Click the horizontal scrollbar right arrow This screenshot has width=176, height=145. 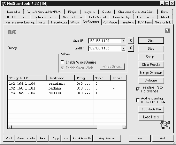124,127
